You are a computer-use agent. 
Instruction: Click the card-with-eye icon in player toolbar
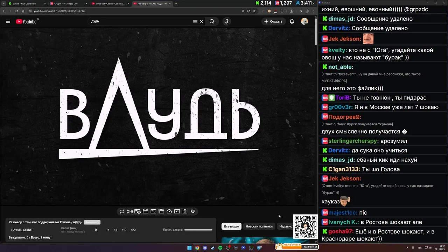coord(138,211)
